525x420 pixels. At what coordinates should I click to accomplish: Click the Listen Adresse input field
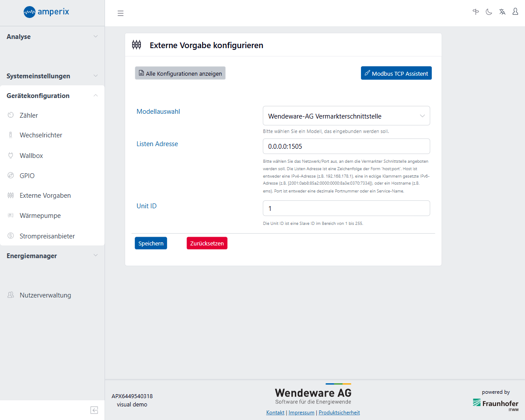click(x=346, y=147)
